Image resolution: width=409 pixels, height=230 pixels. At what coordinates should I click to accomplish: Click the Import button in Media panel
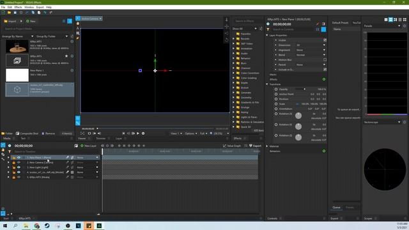[x=10, y=21]
